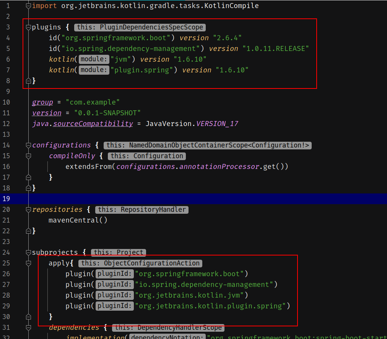
Task: Collapse the plugins block using its gutter arrow
Action: (28, 27)
